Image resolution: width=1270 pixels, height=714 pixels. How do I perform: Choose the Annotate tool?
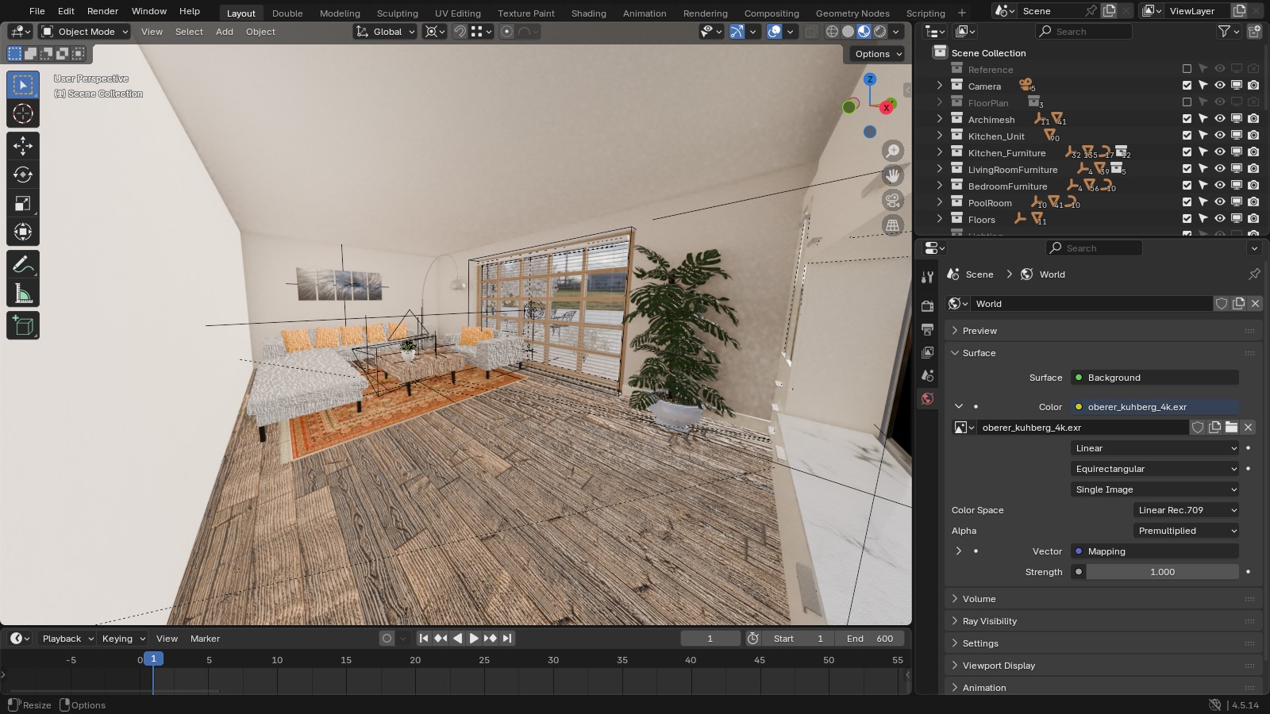pyautogui.click(x=23, y=264)
